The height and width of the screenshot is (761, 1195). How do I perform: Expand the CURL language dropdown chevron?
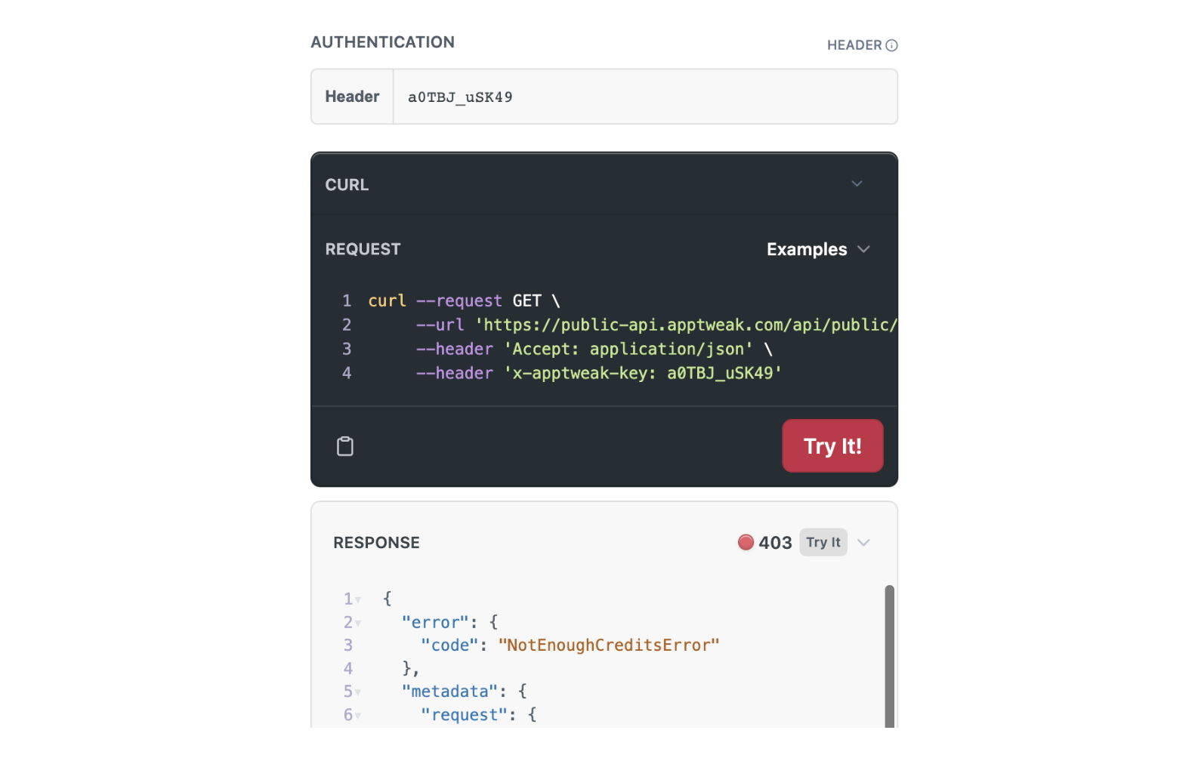coord(857,183)
